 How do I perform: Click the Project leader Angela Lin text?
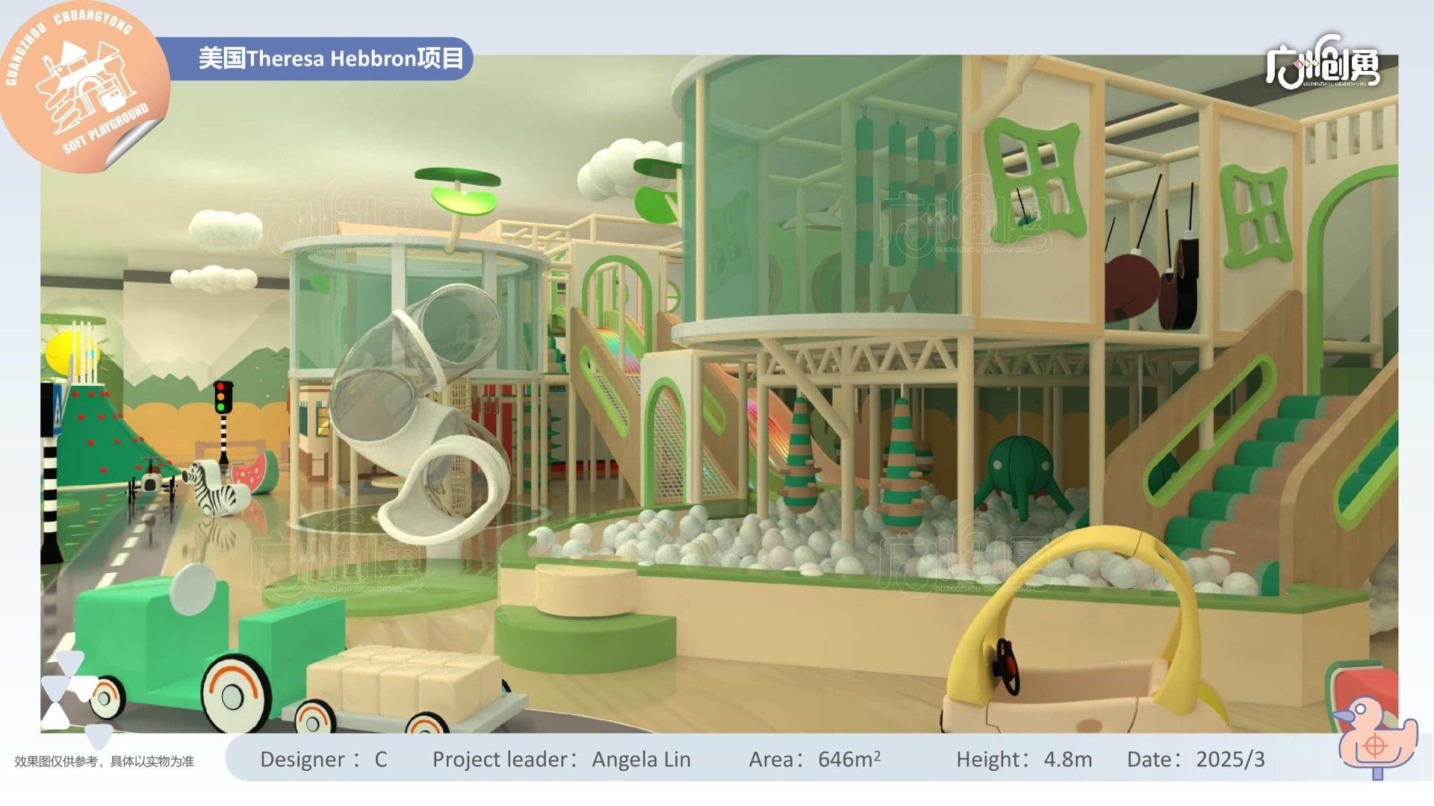coord(561,759)
